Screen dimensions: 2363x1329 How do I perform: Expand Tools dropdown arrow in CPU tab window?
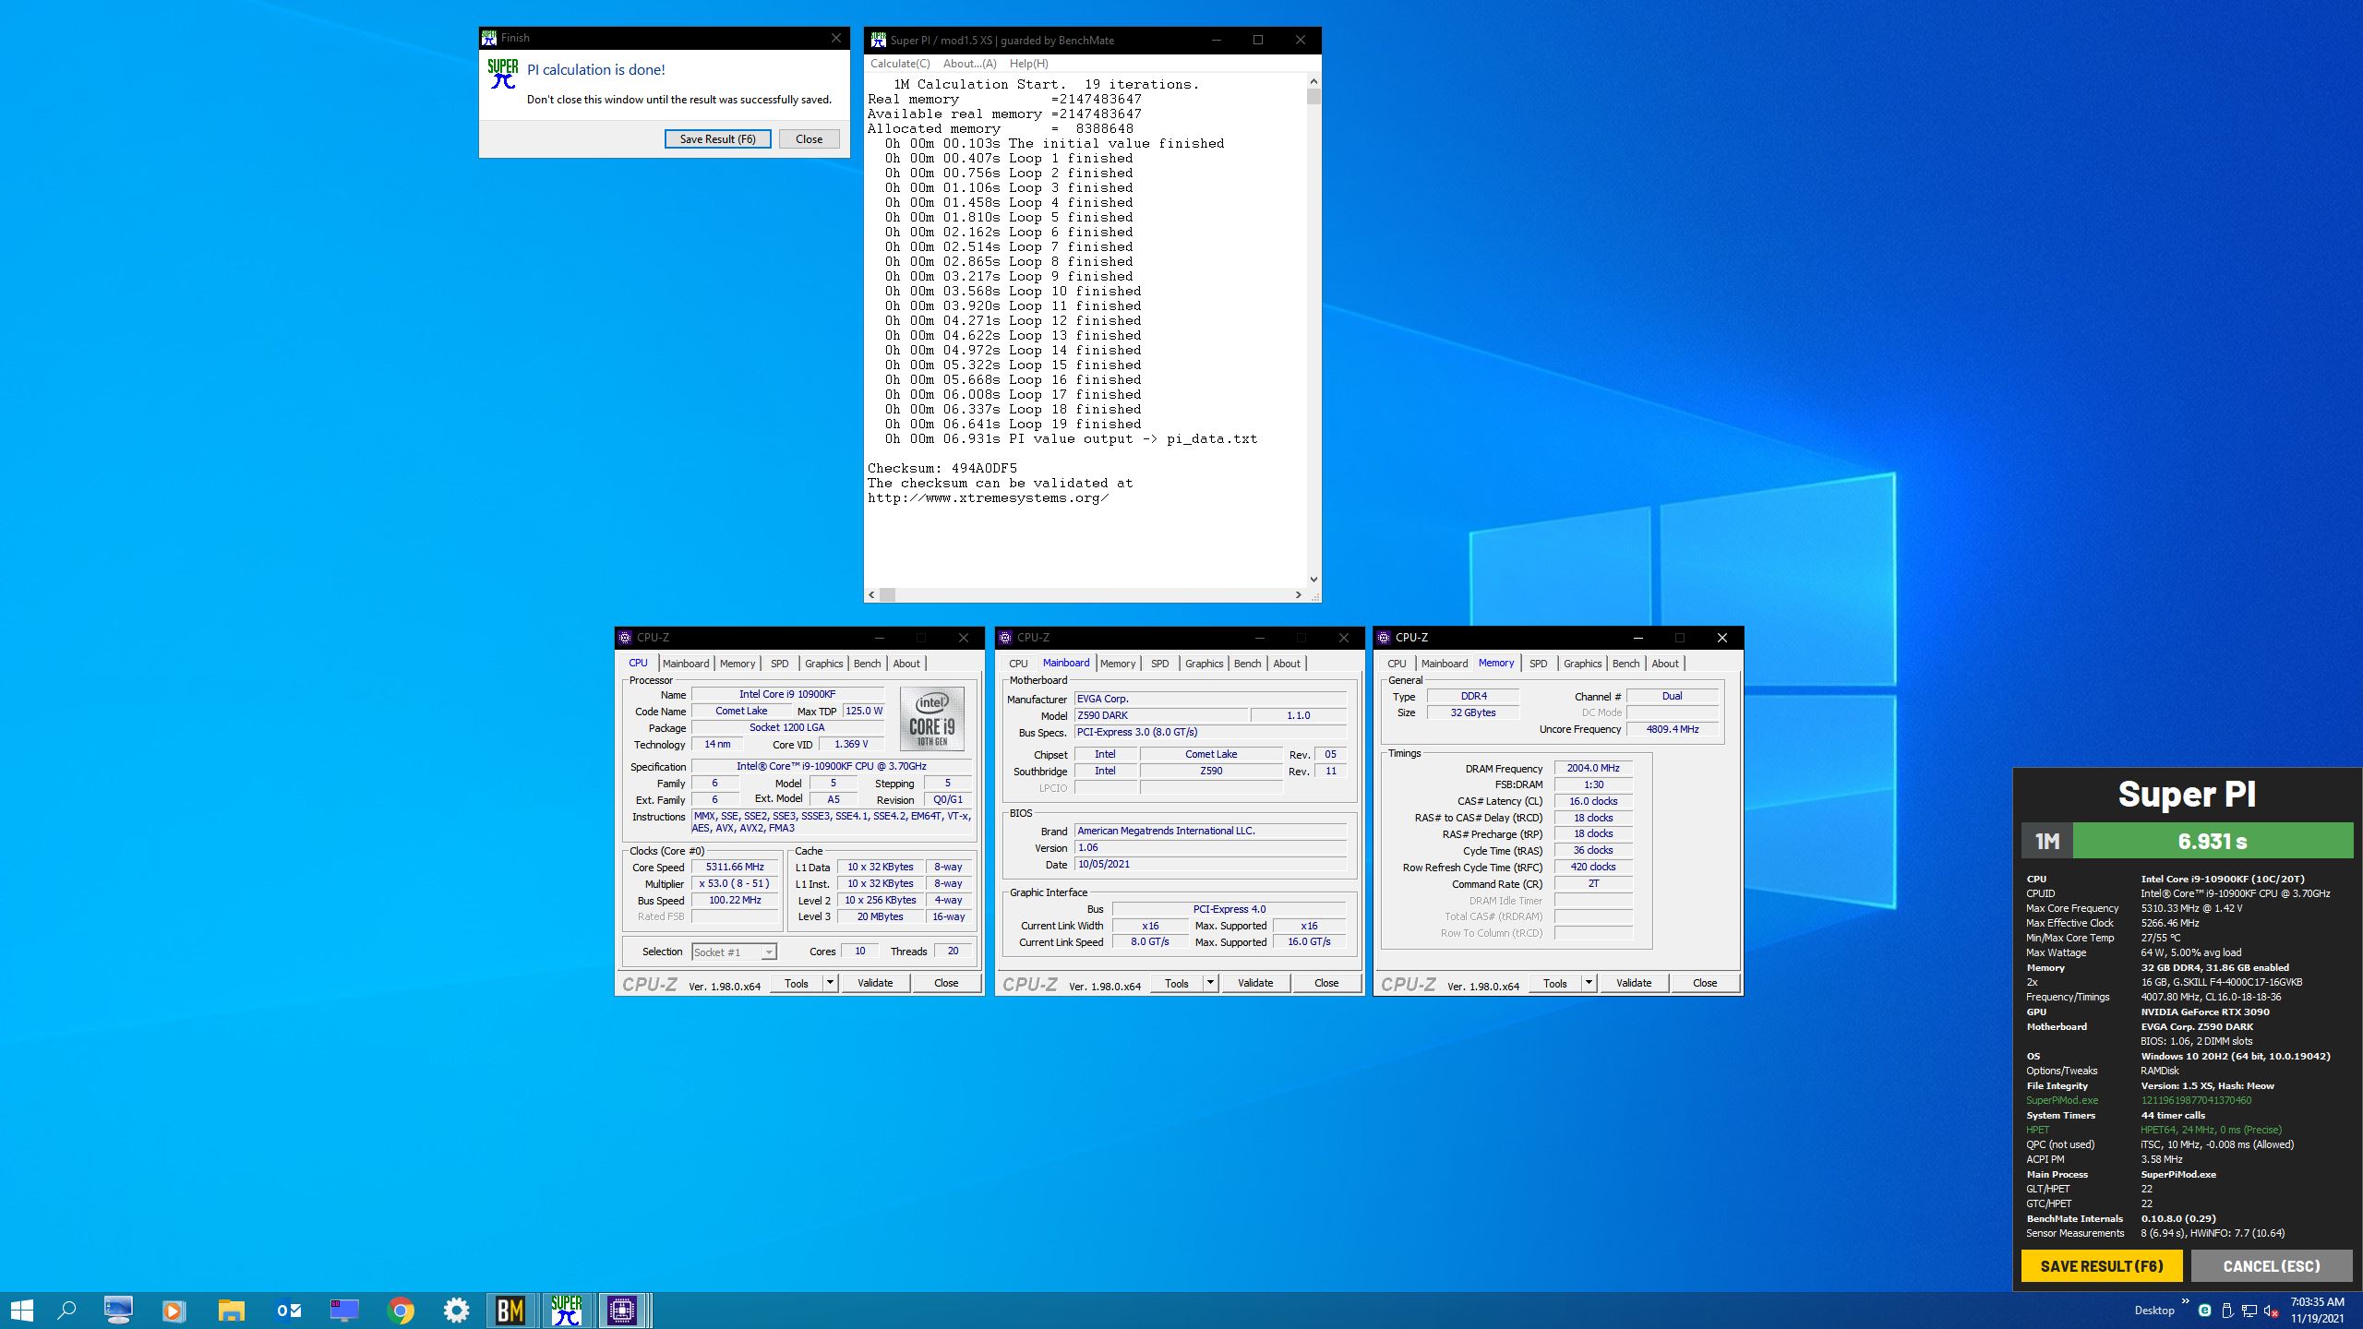(x=830, y=983)
